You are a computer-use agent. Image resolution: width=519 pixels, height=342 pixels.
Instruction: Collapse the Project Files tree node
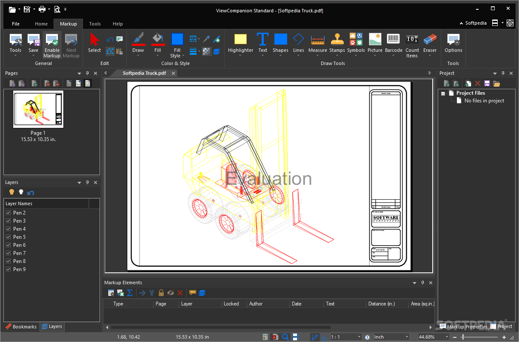(443, 93)
